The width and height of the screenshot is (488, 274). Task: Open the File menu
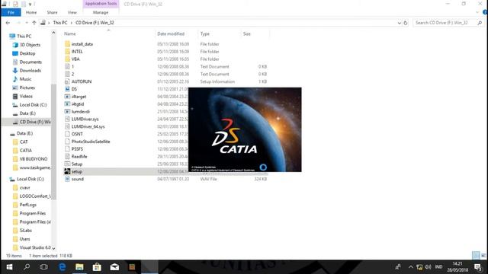pyautogui.click(x=11, y=12)
